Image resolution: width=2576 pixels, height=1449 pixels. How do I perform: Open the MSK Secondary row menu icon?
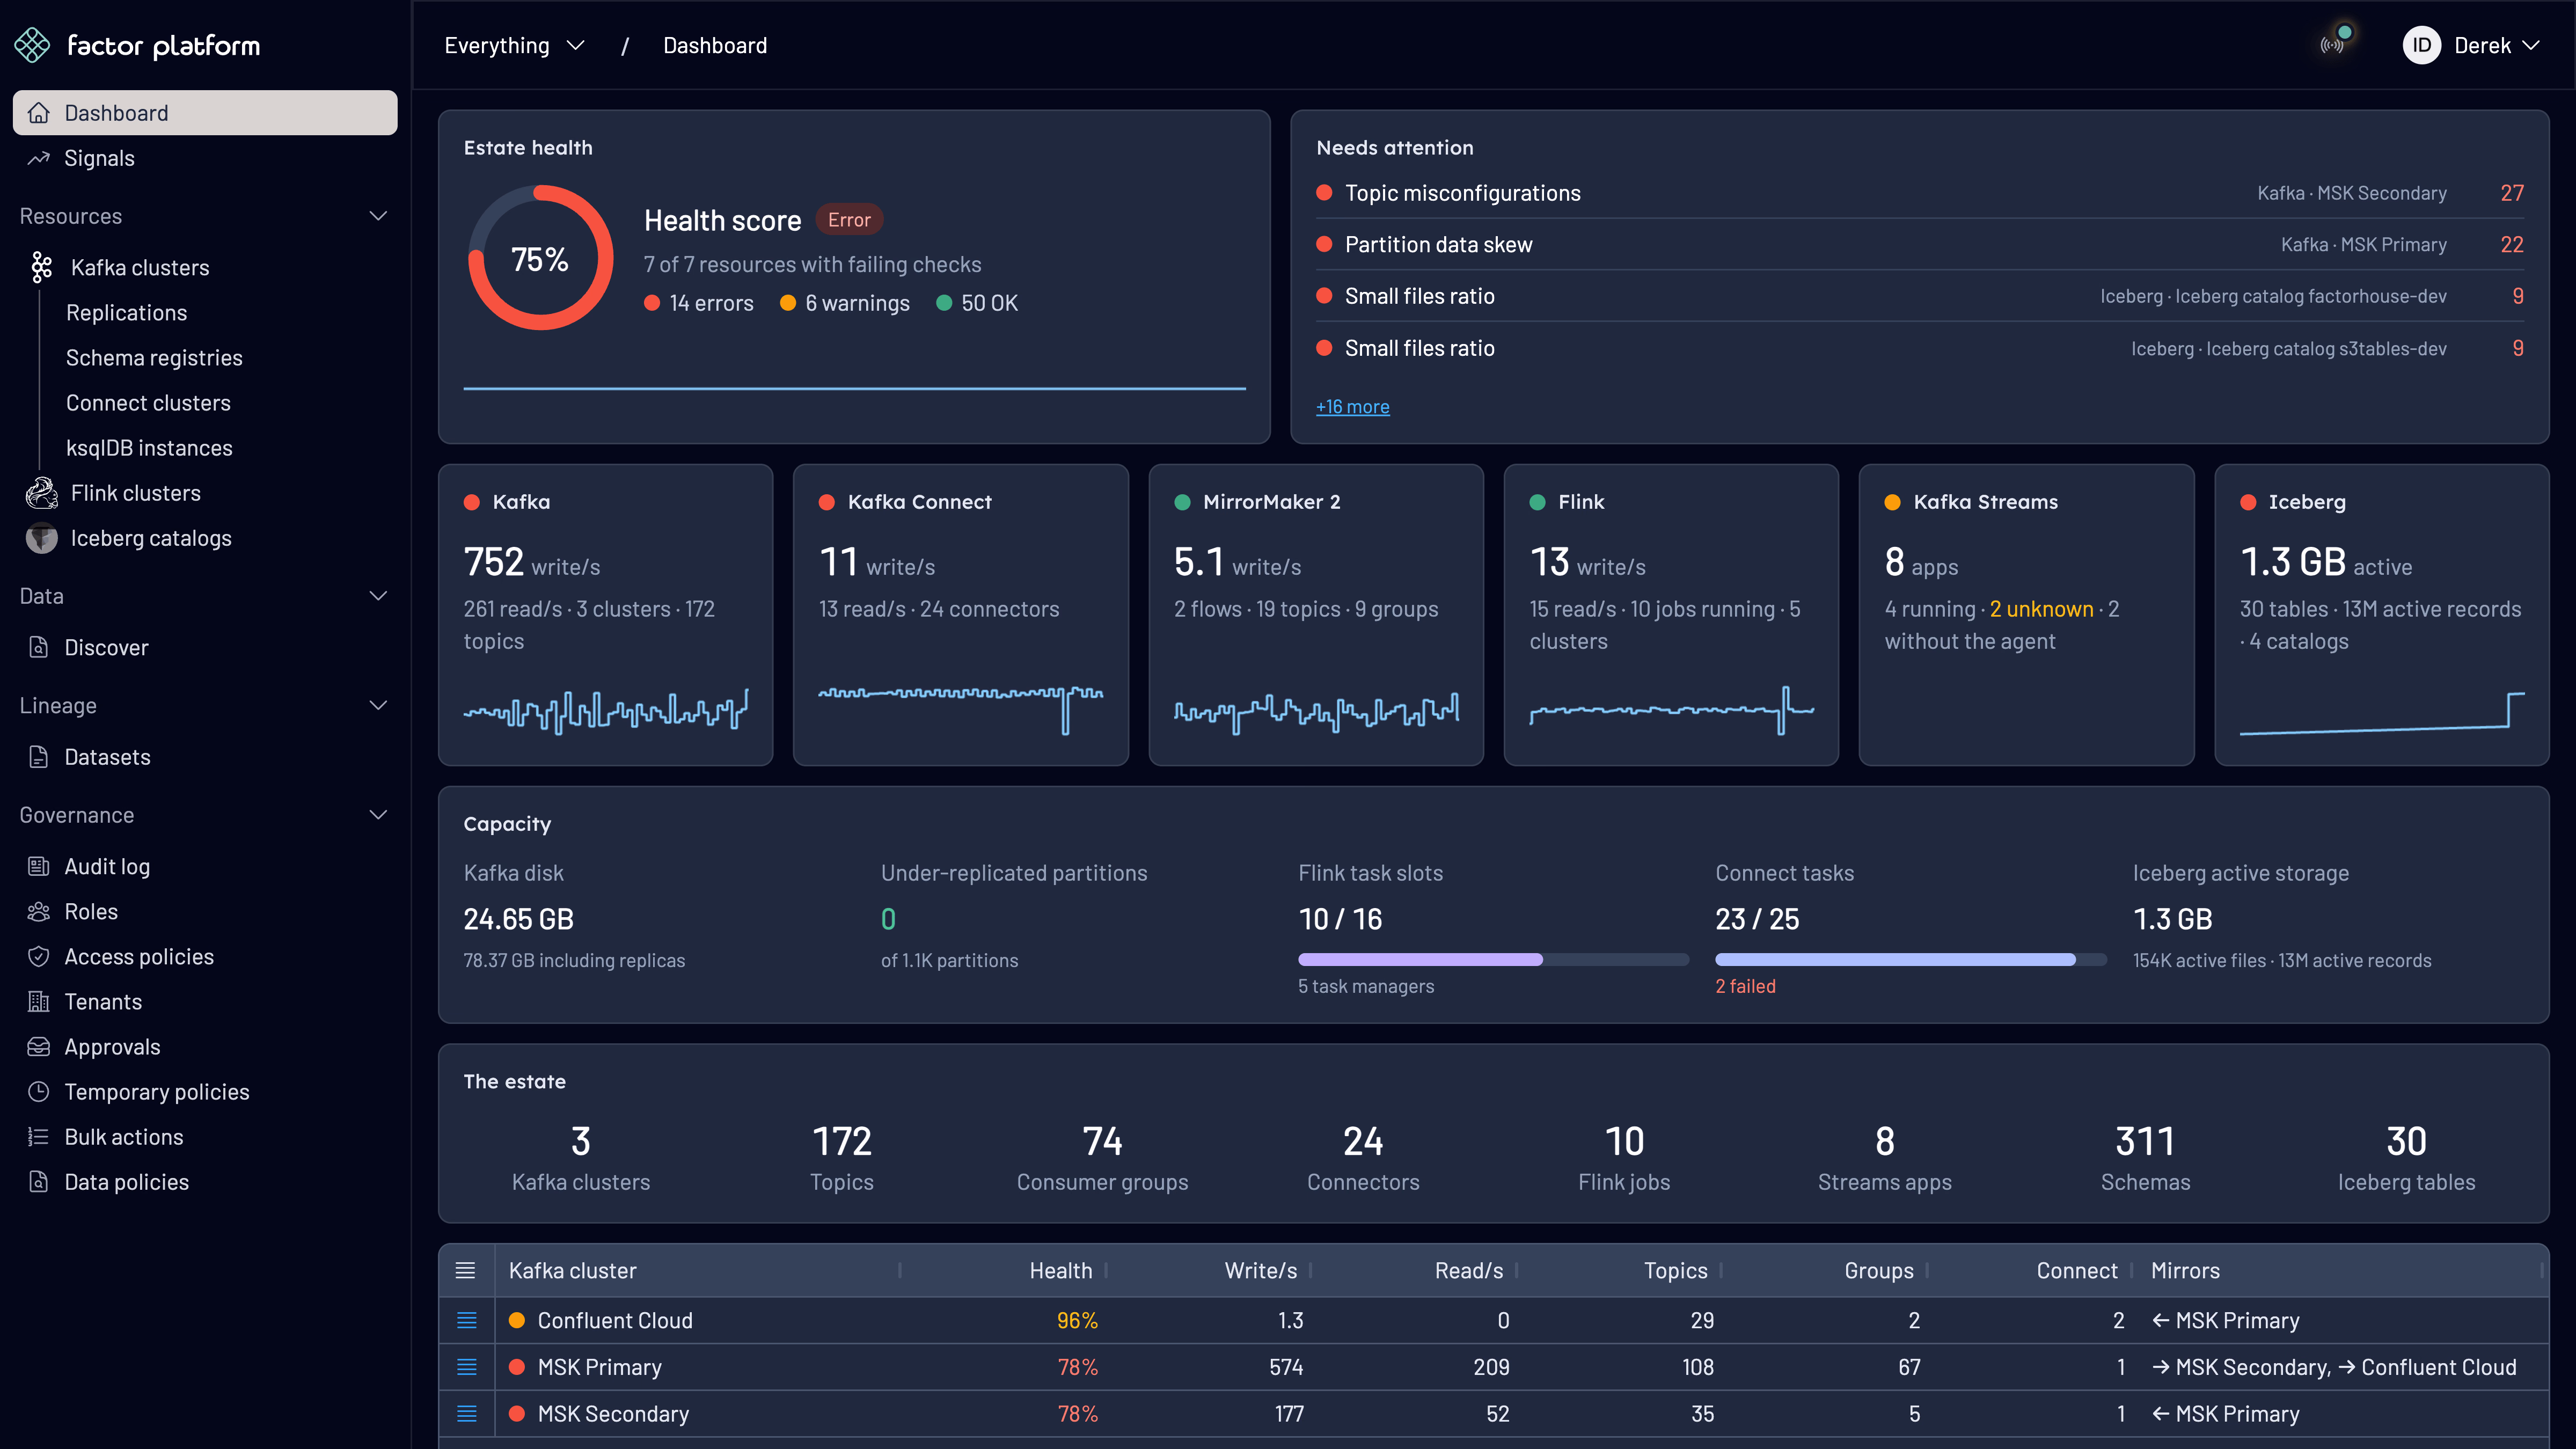(x=466, y=1413)
